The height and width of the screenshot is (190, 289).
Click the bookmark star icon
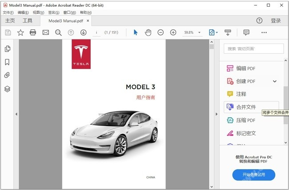(x=20, y=32)
